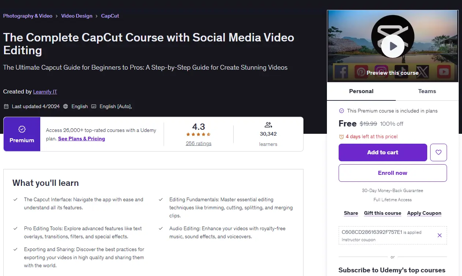Click the YouTube icon in the preview thumbnail

[x=444, y=72]
